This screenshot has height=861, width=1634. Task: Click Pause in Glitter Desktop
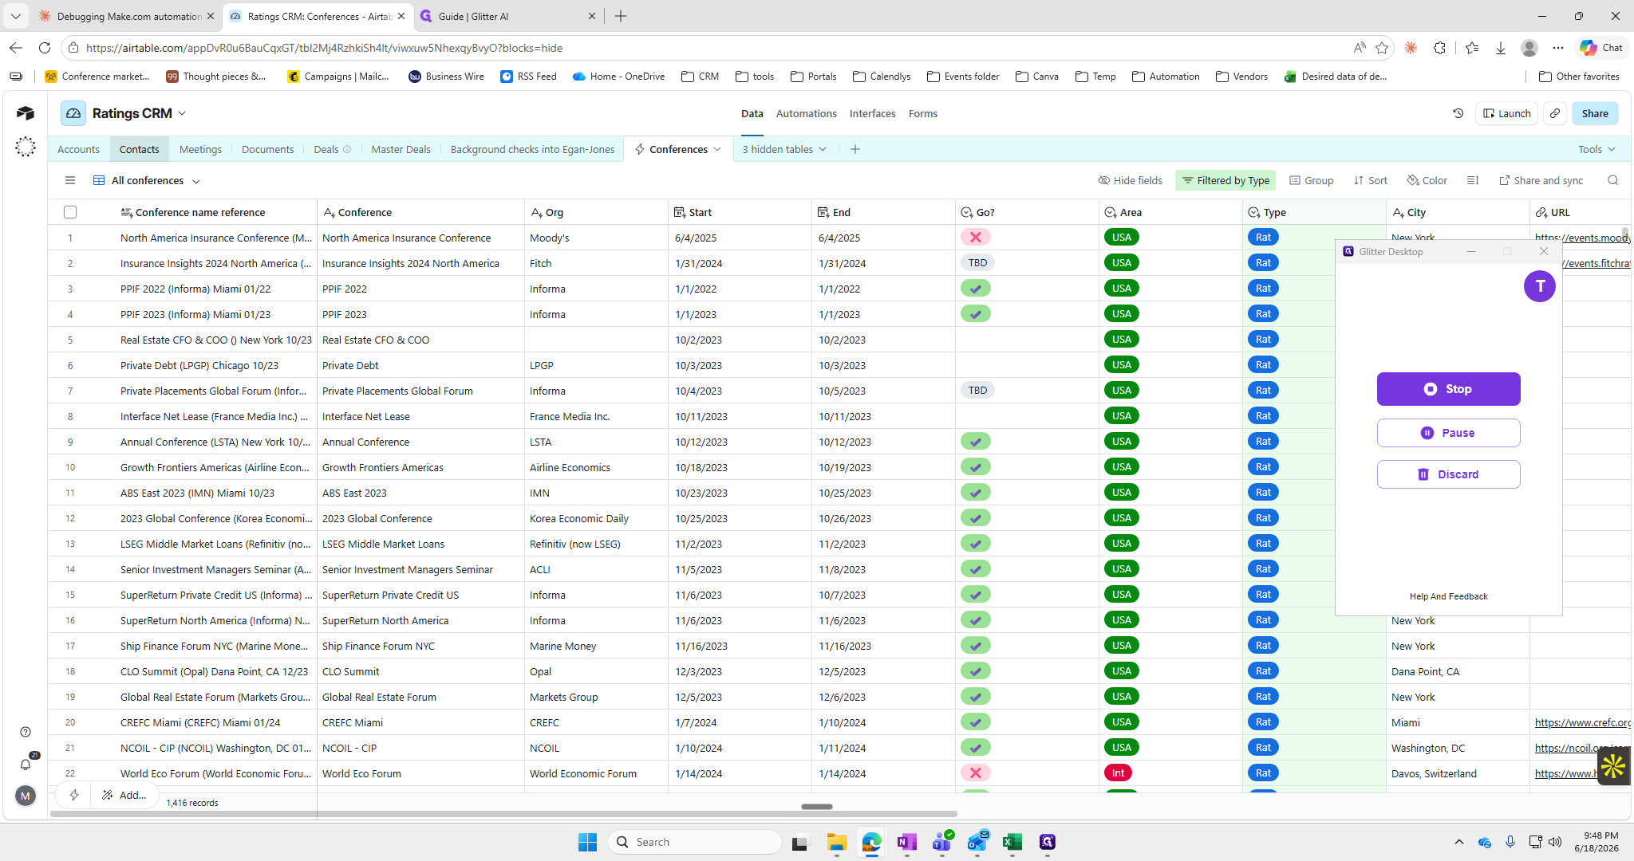coord(1448,433)
